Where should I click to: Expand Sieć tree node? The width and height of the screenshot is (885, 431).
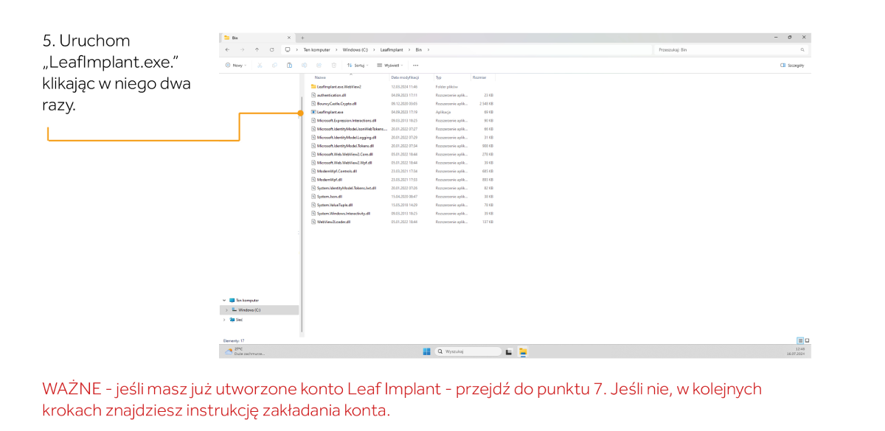tap(224, 320)
